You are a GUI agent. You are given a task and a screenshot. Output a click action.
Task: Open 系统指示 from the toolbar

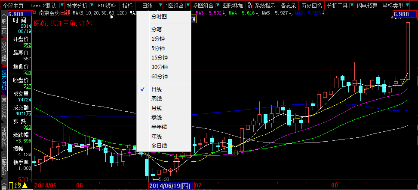click(265, 5)
